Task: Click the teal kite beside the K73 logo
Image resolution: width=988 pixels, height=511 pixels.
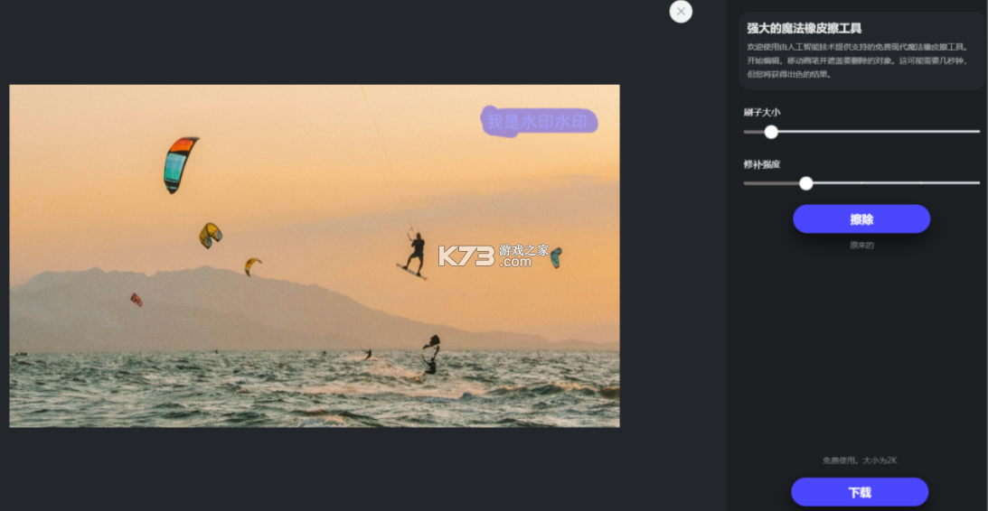Action: (556, 257)
